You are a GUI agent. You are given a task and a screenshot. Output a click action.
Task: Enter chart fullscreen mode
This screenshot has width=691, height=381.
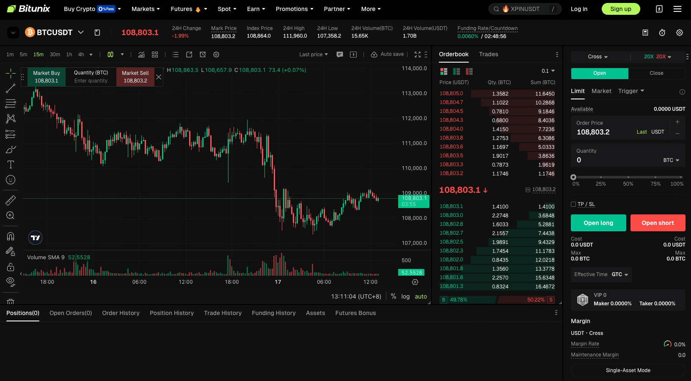(x=418, y=55)
